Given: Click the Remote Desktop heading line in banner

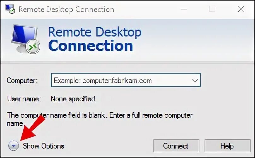Looking at the screenshot, I should pos(95,32).
